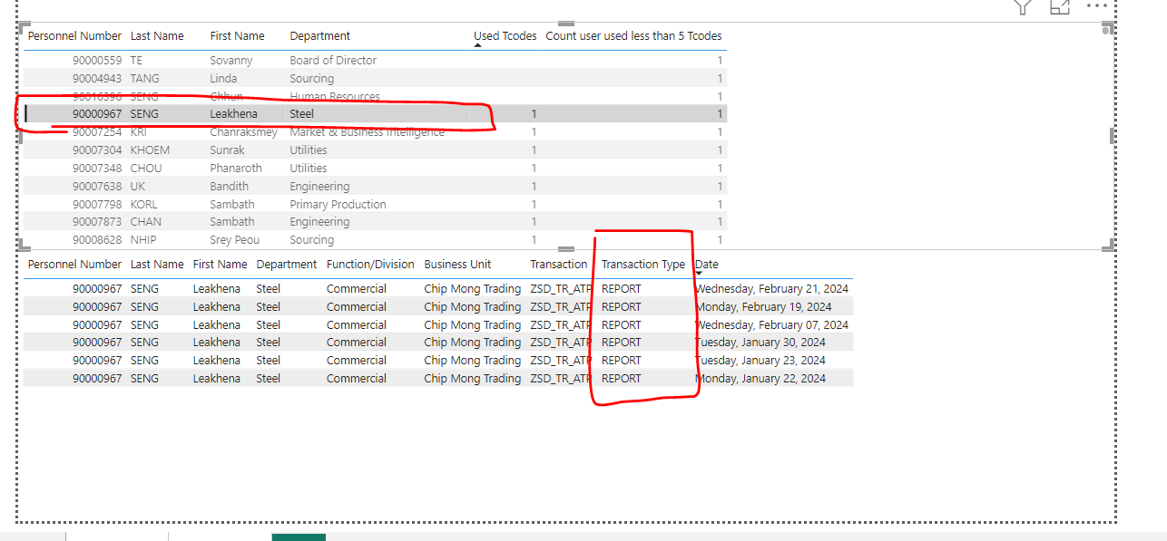Select personnel number 90007873
The height and width of the screenshot is (541, 1167).
97,222
